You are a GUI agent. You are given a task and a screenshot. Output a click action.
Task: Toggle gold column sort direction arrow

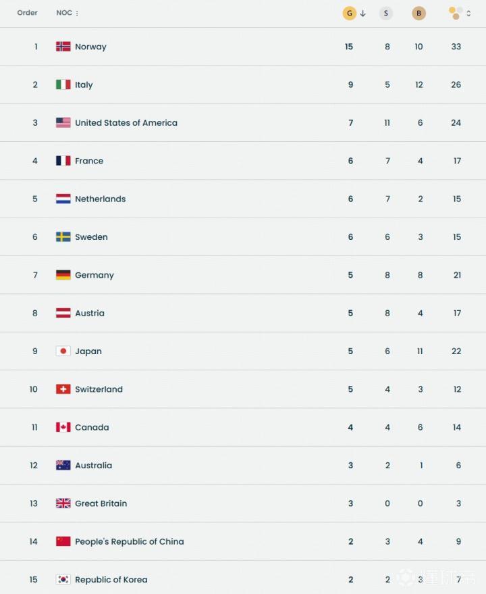pos(363,14)
